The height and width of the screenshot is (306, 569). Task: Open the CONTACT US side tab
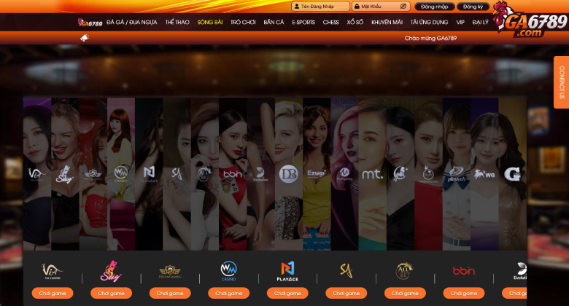[x=562, y=82]
